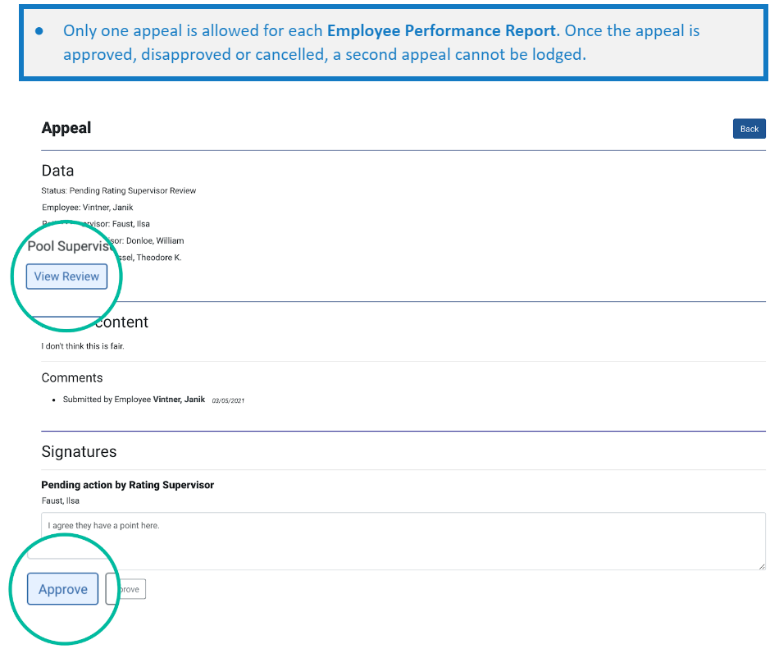
Task: Focus the rating supervisor comment text box
Action: click(403, 542)
